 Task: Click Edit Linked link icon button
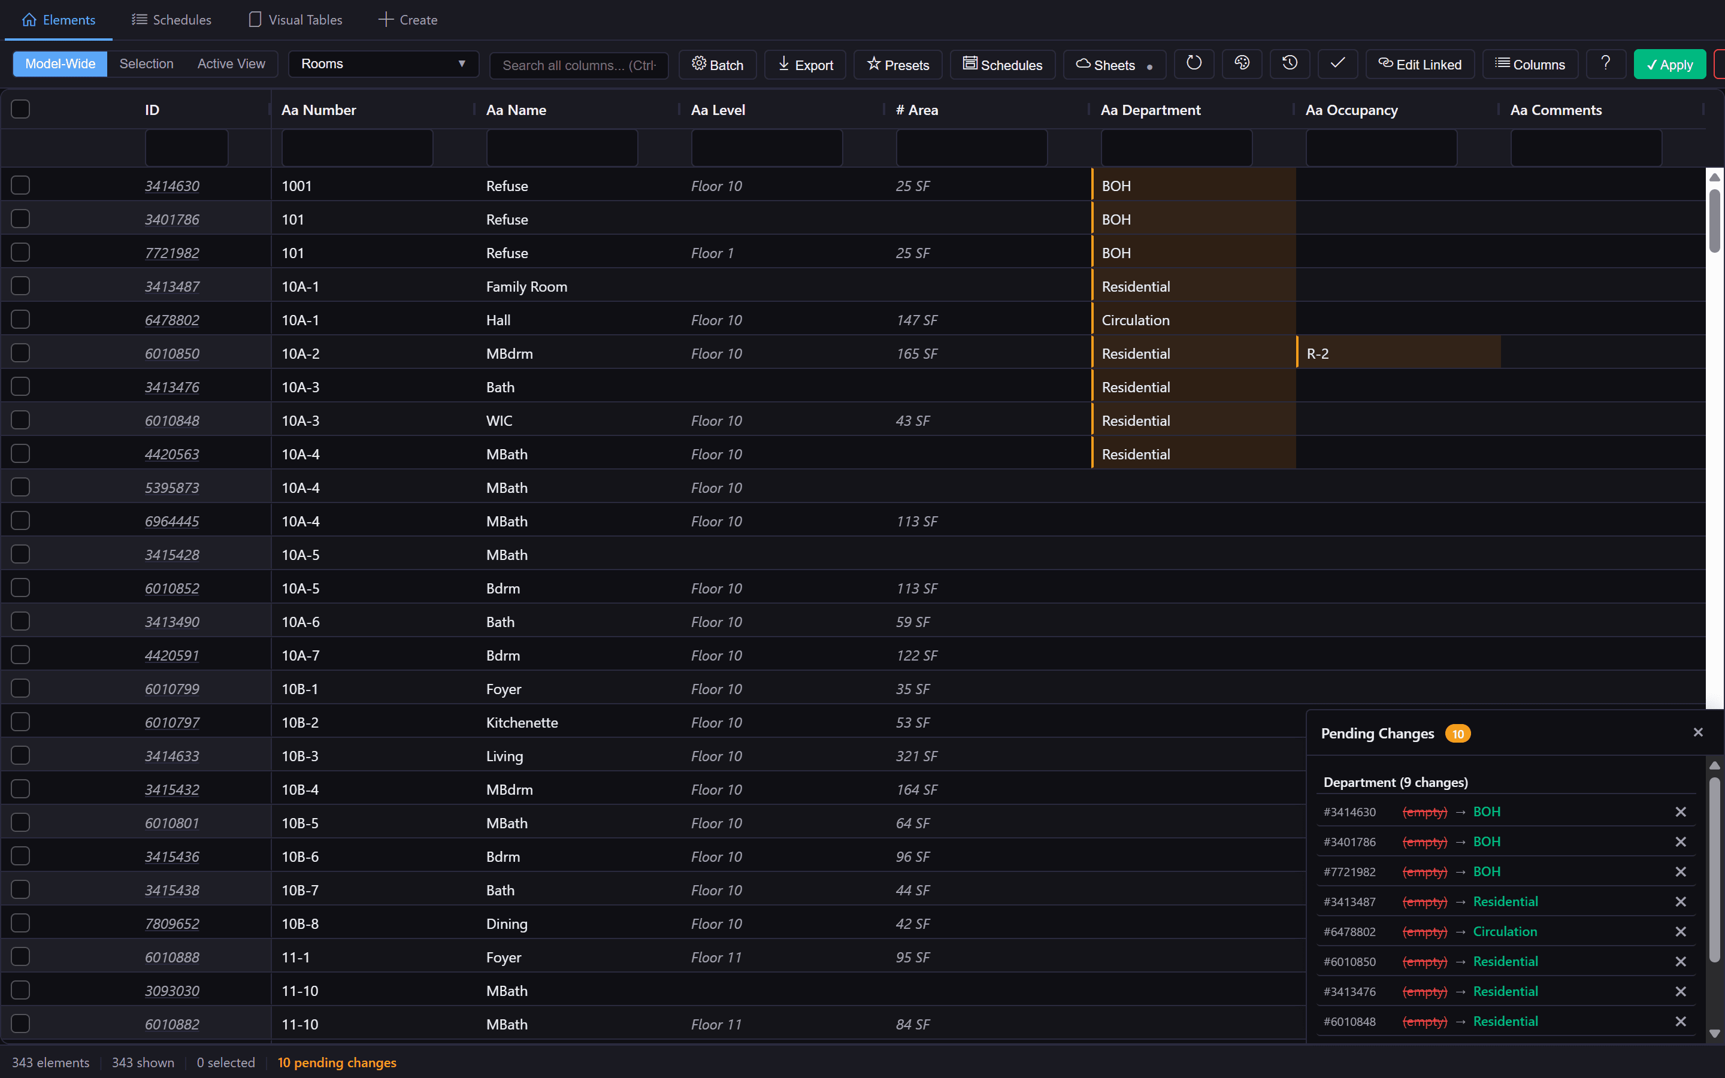tap(1420, 64)
